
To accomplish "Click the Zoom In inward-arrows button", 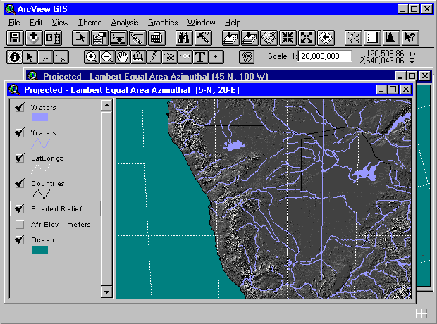I will click(288, 38).
